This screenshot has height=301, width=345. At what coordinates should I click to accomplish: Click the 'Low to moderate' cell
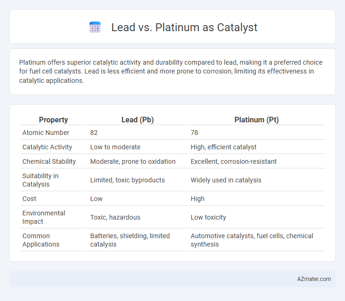115,147
